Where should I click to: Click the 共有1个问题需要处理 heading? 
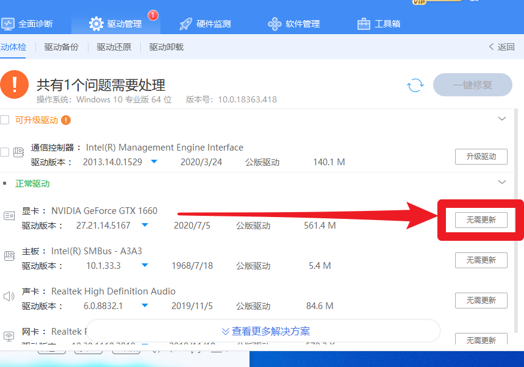coord(101,85)
